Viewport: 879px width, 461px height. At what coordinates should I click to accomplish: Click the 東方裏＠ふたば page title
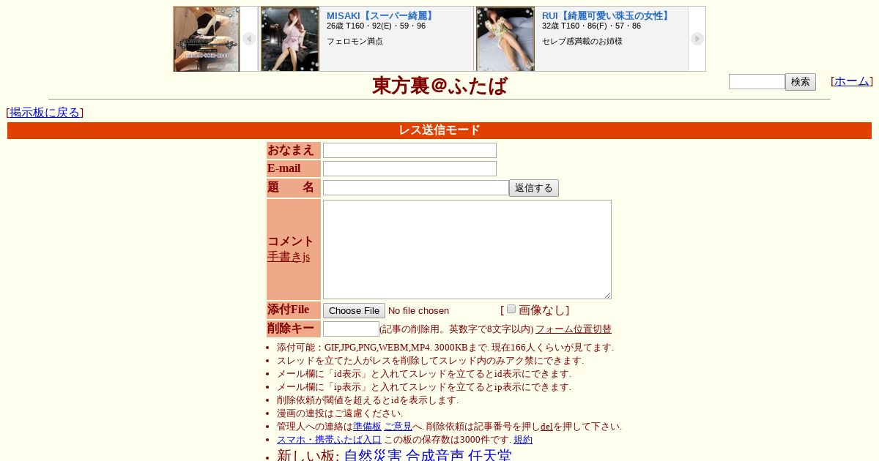439,86
